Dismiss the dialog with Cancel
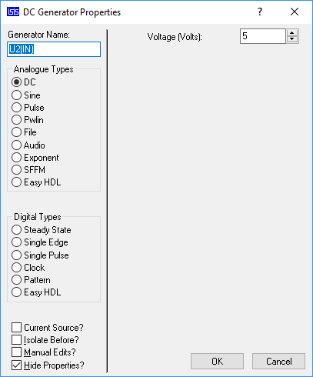The width and height of the screenshot is (313, 377). tap(278, 362)
